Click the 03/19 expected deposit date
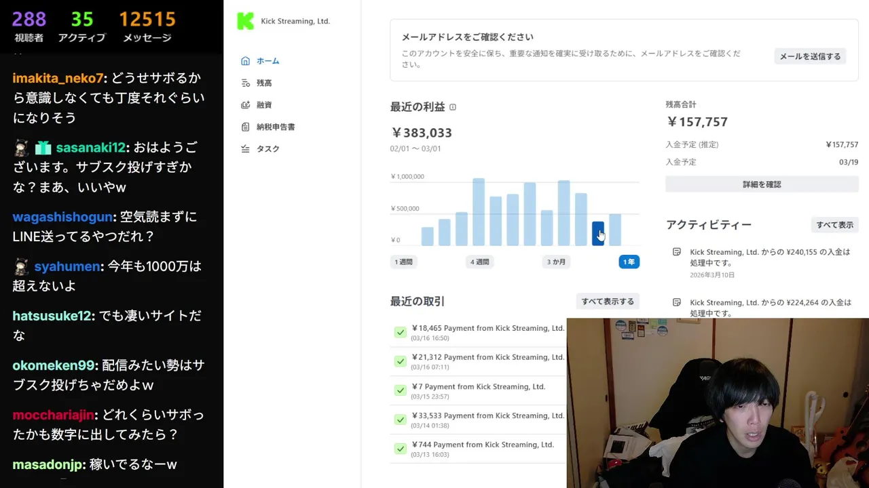 (849, 162)
